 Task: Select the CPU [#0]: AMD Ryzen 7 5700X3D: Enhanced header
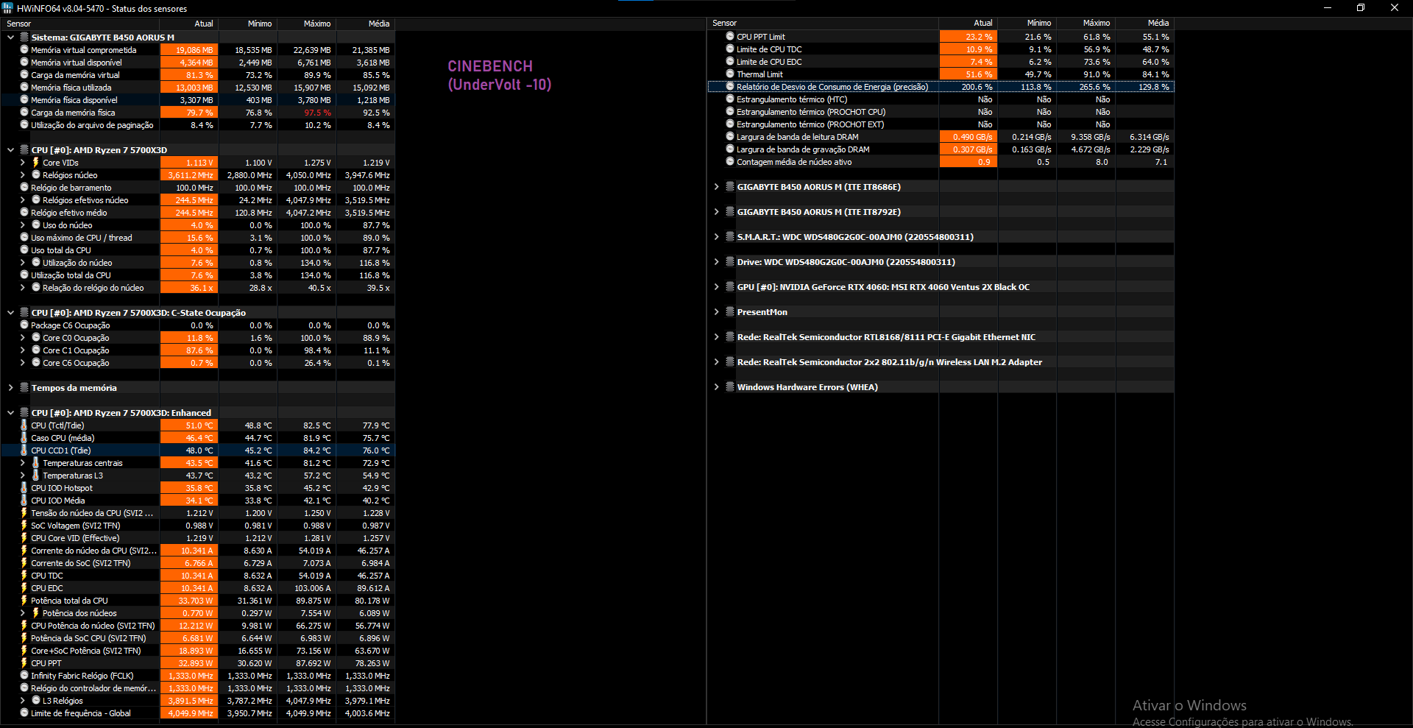pos(197,413)
